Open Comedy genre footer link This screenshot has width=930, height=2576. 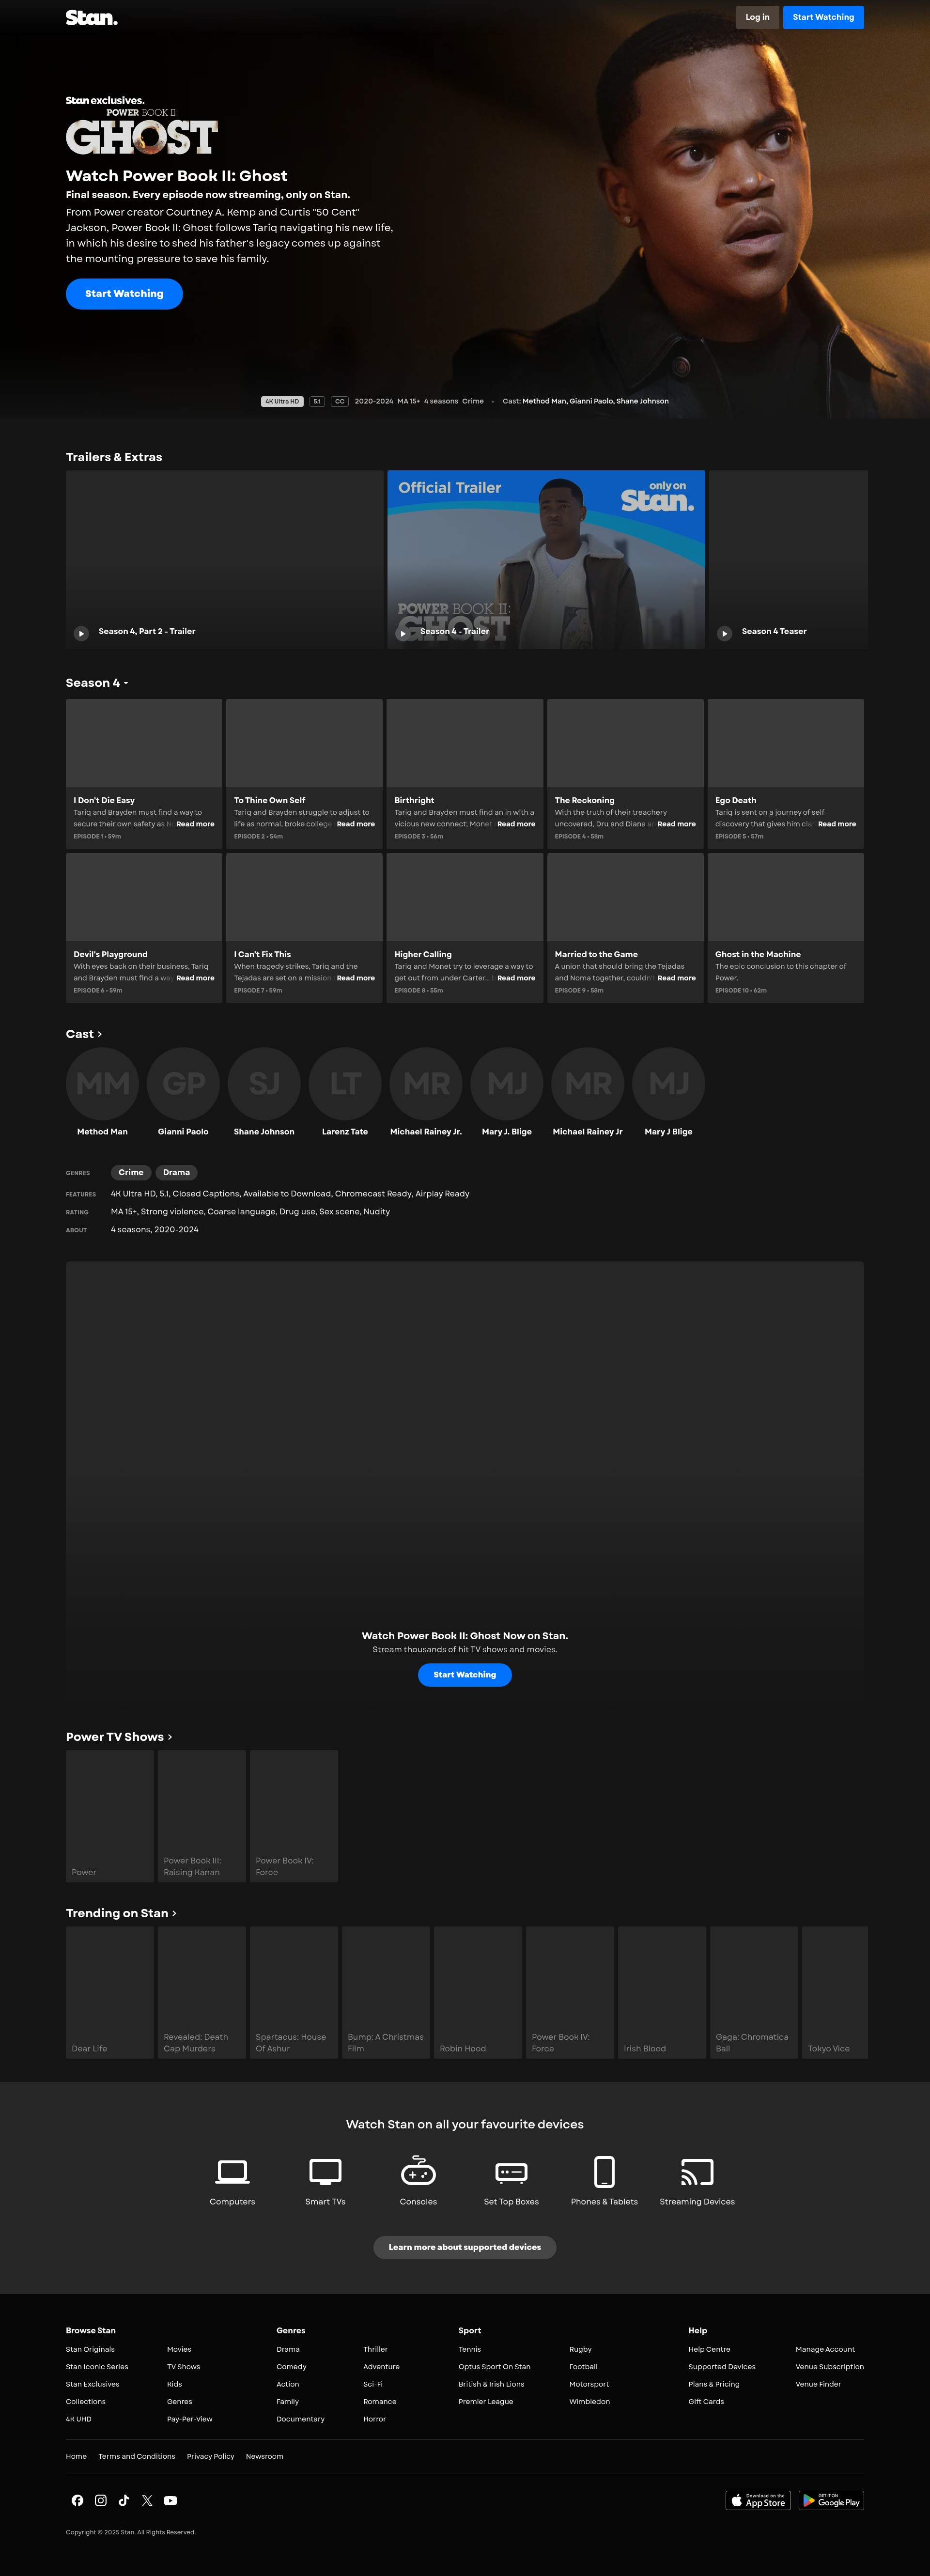coord(291,2367)
